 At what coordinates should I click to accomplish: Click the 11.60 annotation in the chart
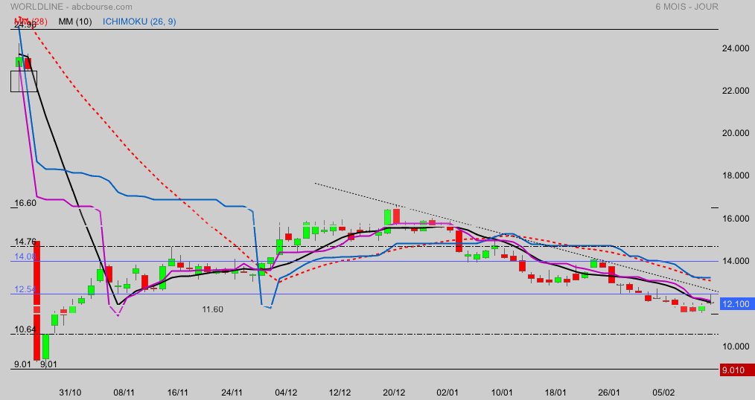pyautogui.click(x=212, y=309)
